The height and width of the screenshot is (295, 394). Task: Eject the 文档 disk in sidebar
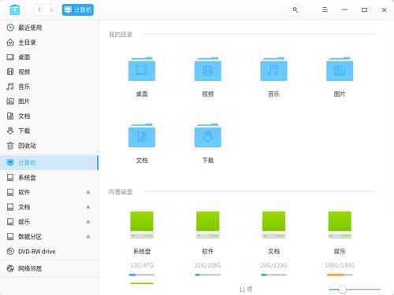point(88,207)
